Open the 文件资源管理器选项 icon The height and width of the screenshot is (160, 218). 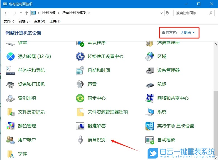[80, 112]
